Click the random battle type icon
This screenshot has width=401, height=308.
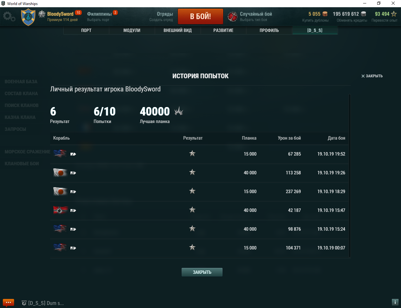[x=232, y=17]
